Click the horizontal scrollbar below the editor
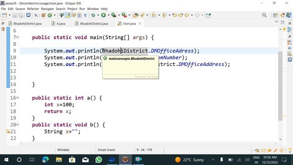This screenshot has height=165, width=293. tap(148, 144)
